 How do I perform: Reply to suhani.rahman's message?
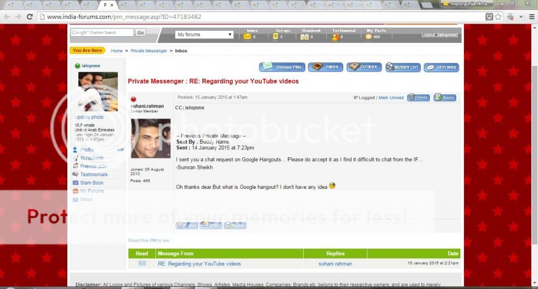coord(444,98)
